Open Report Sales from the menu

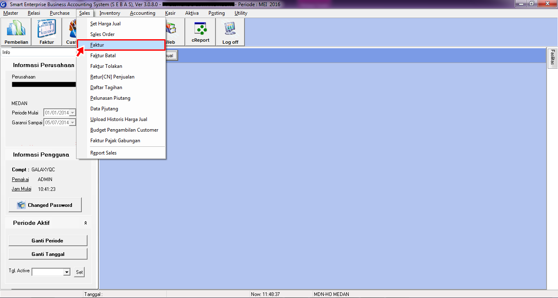(x=103, y=153)
